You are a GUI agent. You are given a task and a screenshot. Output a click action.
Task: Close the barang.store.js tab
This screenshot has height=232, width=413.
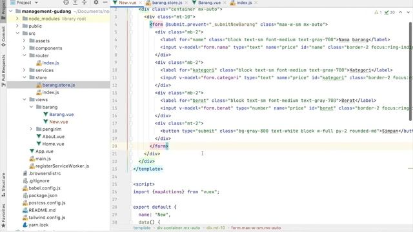(x=186, y=3)
